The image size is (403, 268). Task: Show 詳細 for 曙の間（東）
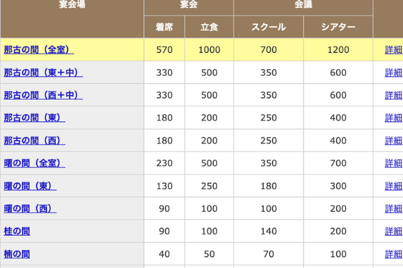click(x=394, y=186)
